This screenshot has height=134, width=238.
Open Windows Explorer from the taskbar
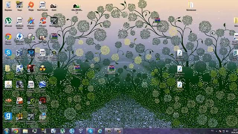click(25, 131)
